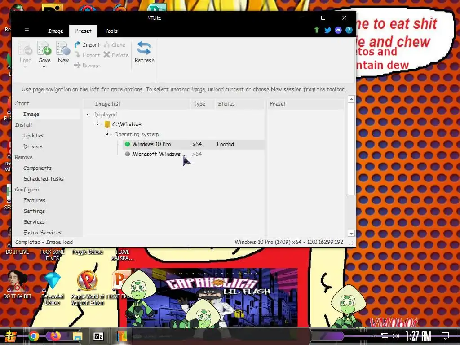460x345 pixels.
Task: Click the Clone preset button
Action: coord(115,44)
